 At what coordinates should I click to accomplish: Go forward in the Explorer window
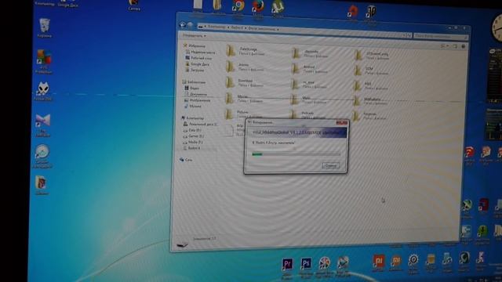tap(190, 25)
